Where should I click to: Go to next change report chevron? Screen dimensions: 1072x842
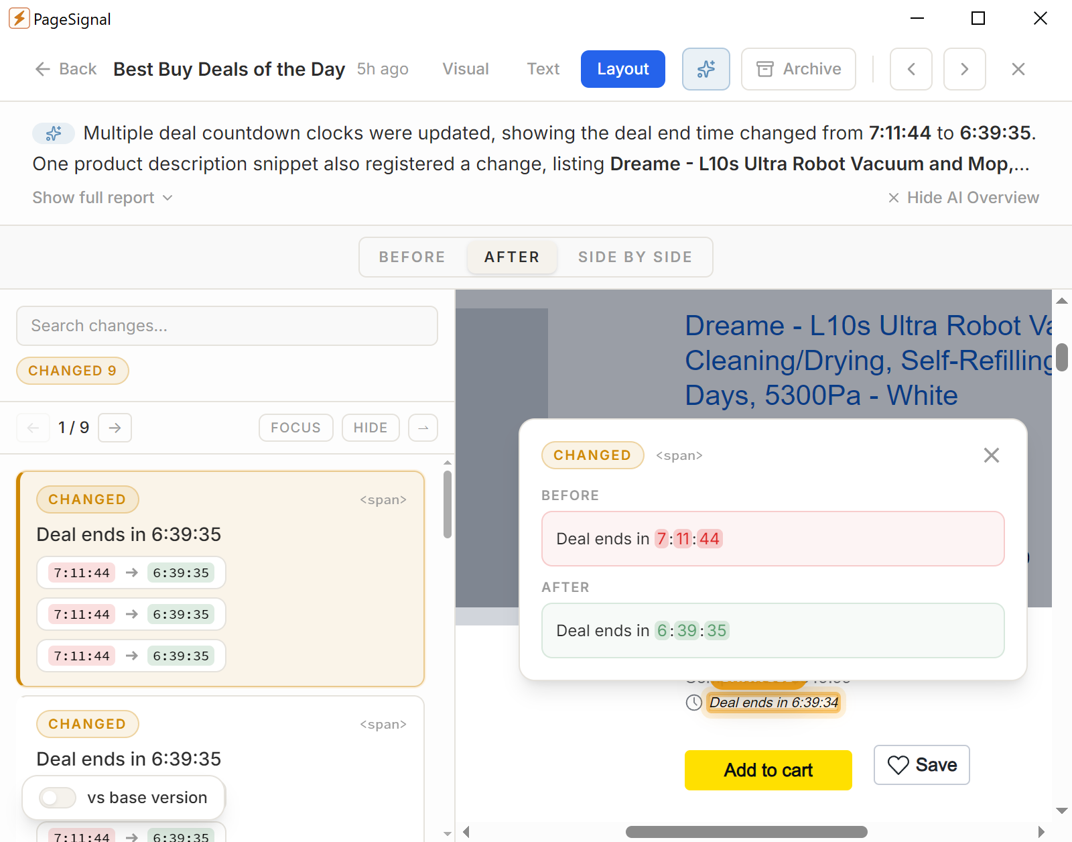[x=965, y=69]
